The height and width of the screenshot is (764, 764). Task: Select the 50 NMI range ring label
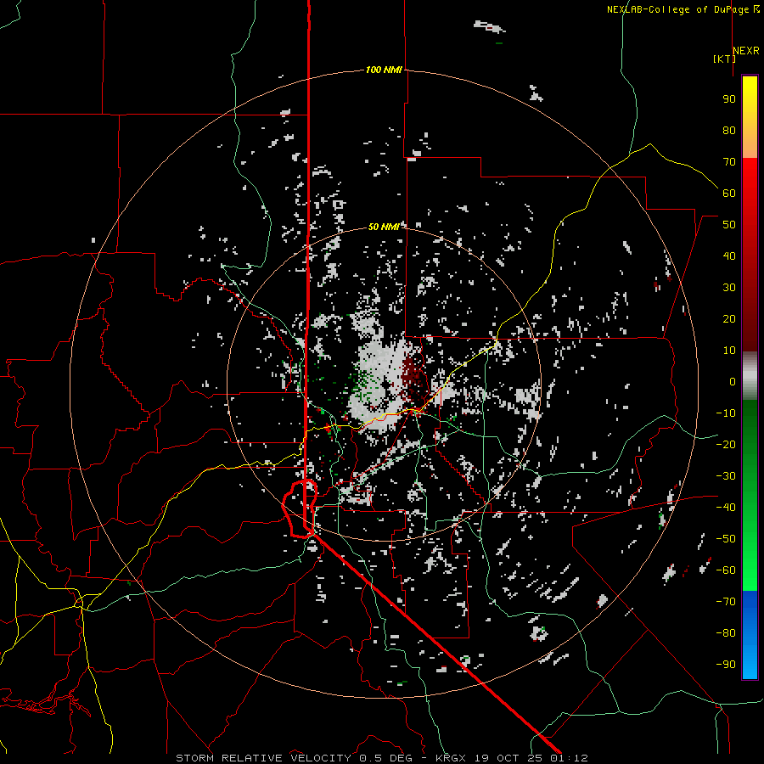[384, 227]
